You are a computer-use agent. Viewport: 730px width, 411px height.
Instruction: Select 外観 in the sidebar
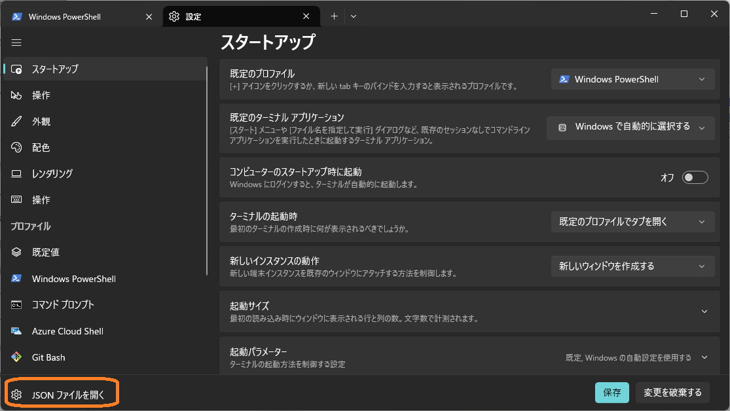click(105, 122)
